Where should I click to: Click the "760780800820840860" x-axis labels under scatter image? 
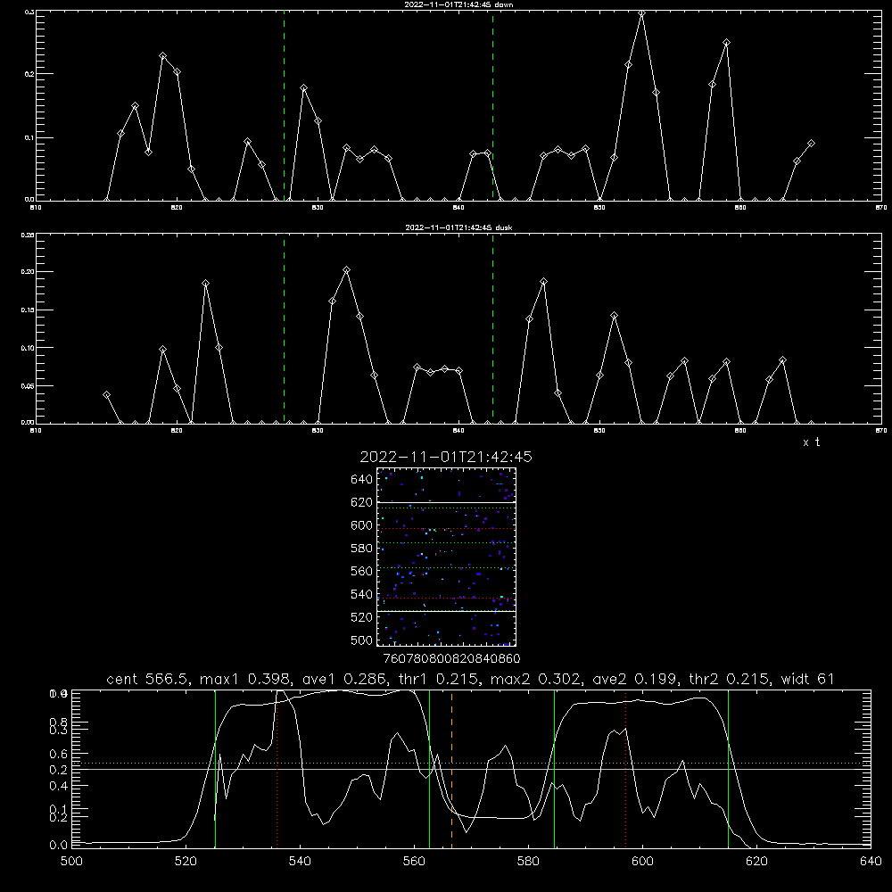click(451, 659)
